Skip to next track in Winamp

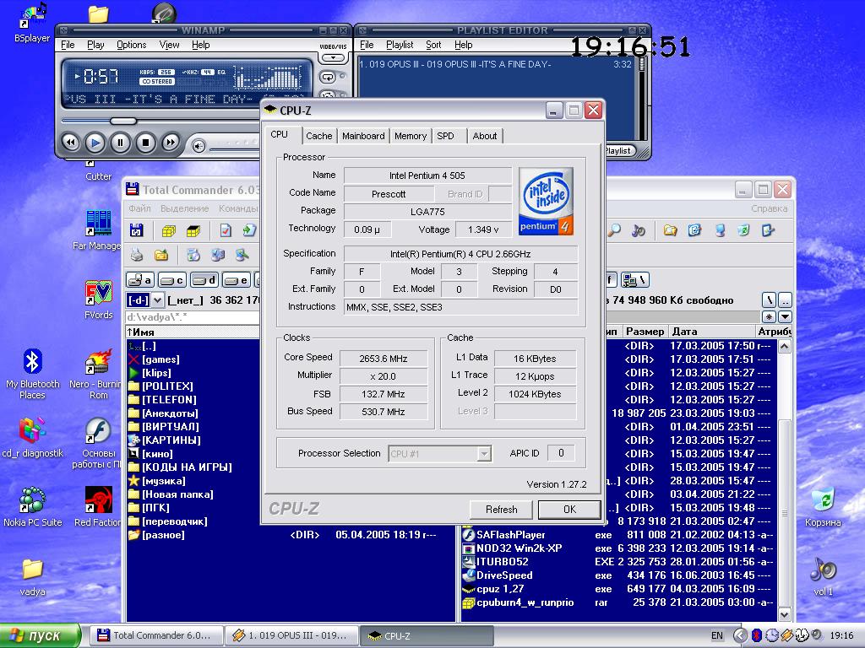click(171, 143)
